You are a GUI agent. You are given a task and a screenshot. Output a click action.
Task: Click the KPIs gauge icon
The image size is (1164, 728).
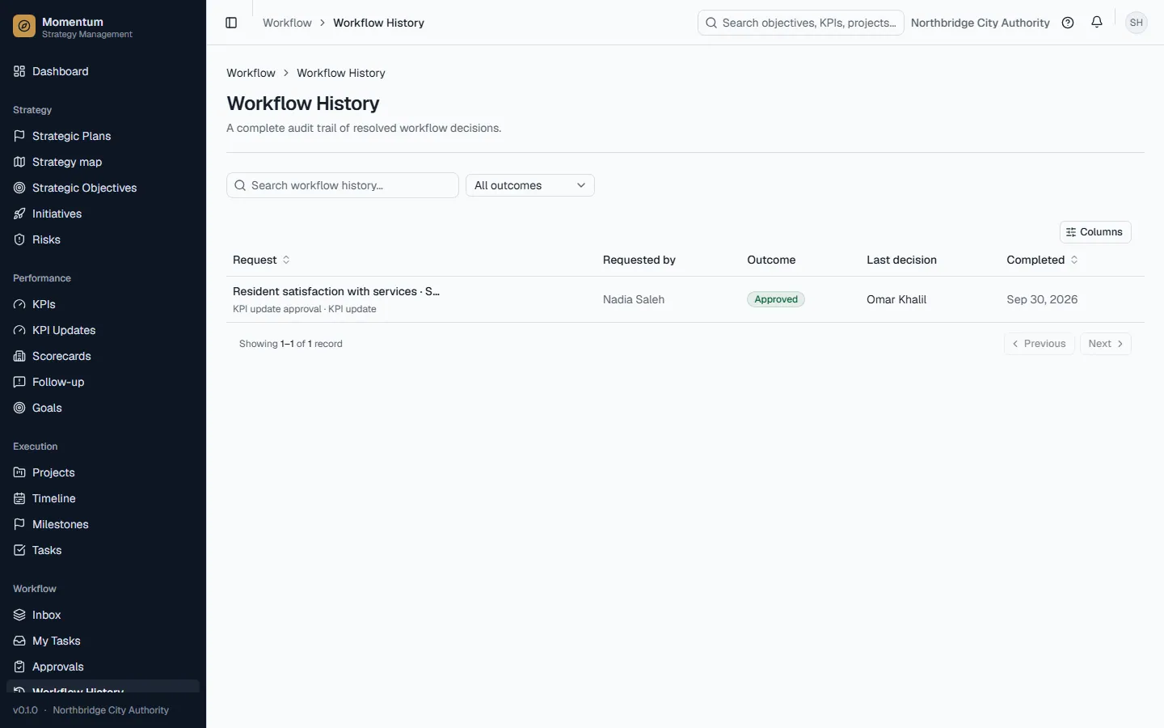[x=19, y=304]
